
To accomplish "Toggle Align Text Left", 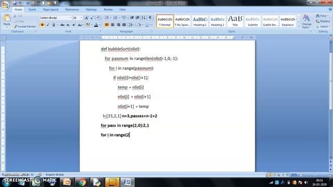I will coord(107,25).
